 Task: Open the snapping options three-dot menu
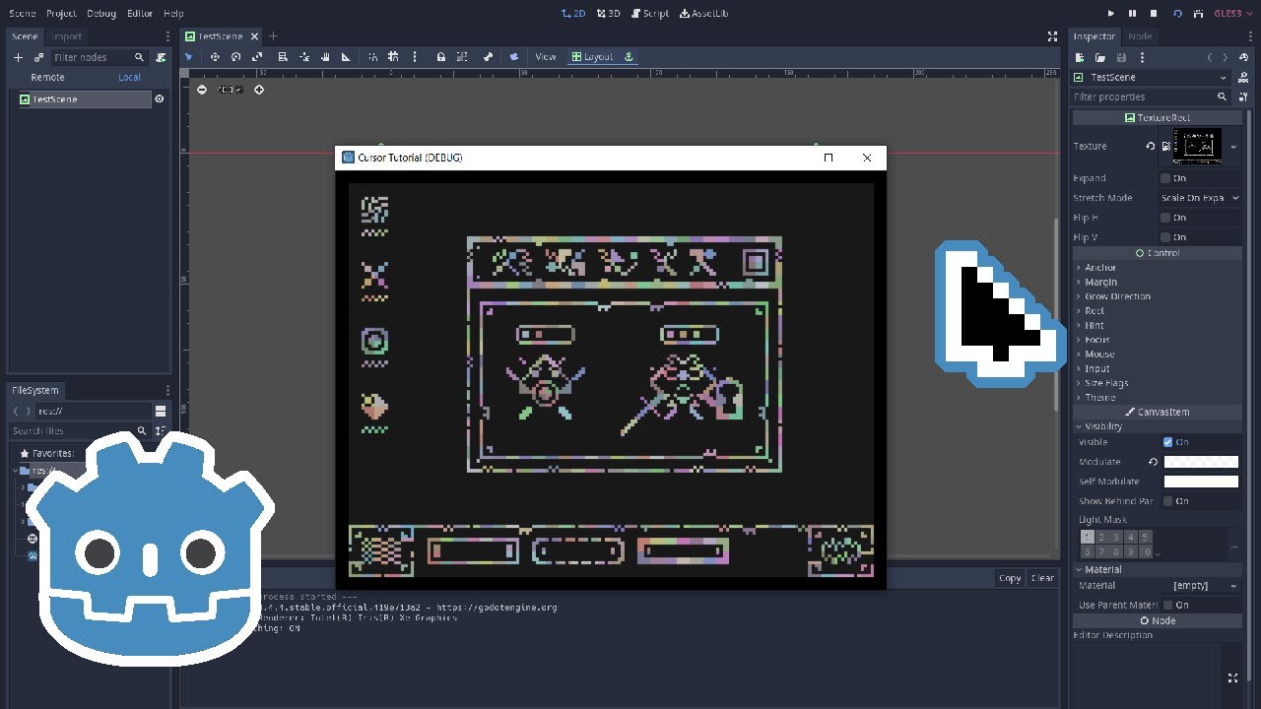pyautogui.click(x=415, y=57)
